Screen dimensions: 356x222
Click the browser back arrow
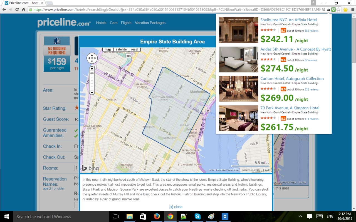tap(4, 9)
